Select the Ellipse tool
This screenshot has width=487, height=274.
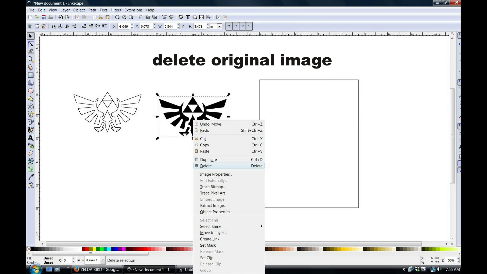click(x=31, y=91)
